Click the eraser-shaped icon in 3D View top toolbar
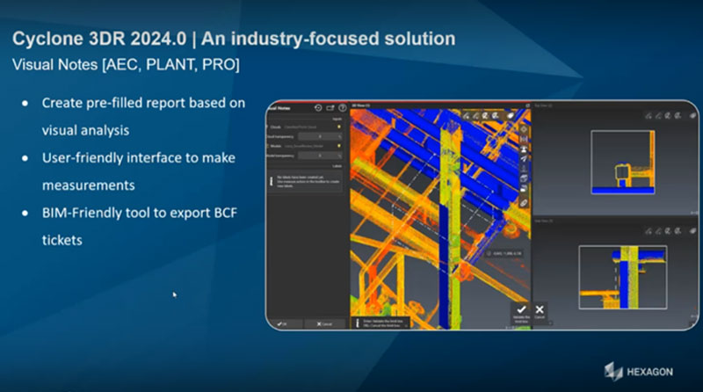 tap(511, 116)
